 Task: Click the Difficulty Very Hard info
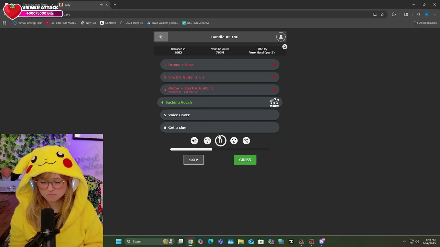tap(262, 51)
